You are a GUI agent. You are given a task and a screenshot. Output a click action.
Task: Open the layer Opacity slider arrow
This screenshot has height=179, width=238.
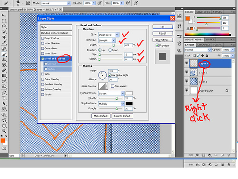click(x=232, y=50)
